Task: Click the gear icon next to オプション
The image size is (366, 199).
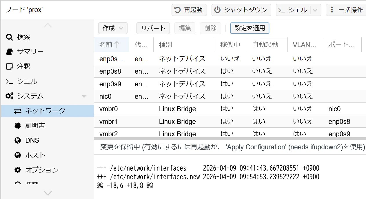Action: click(18, 170)
